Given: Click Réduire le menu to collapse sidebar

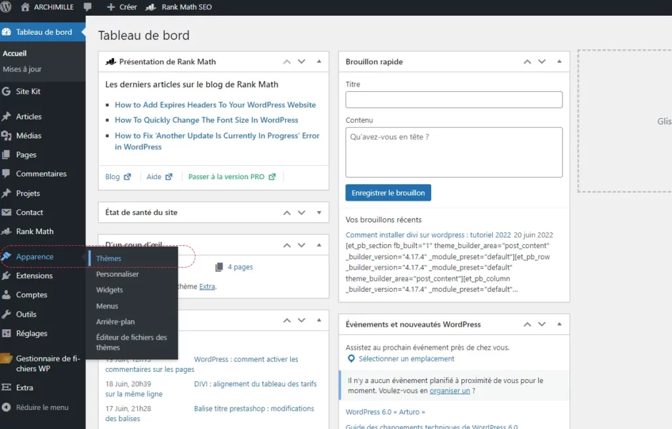Looking at the screenshot, I should (42, 407).
